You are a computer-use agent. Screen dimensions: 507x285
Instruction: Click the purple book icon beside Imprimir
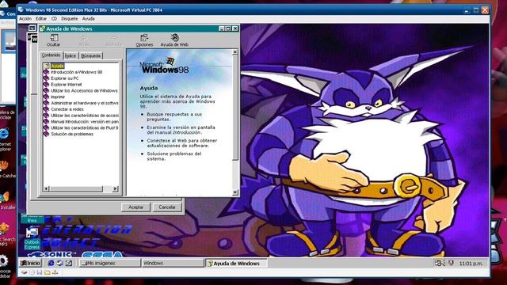[46, 97]
